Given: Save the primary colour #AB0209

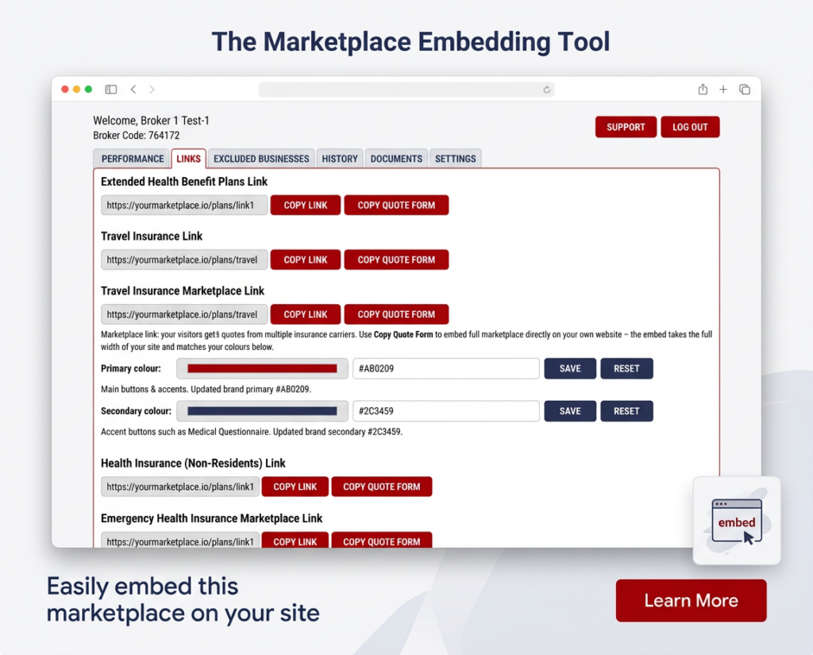Looking at the screenshot, I should pos(570,368).
